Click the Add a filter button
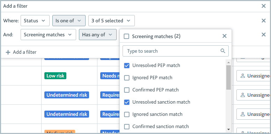271x134 pixels. tap(21, 52)
